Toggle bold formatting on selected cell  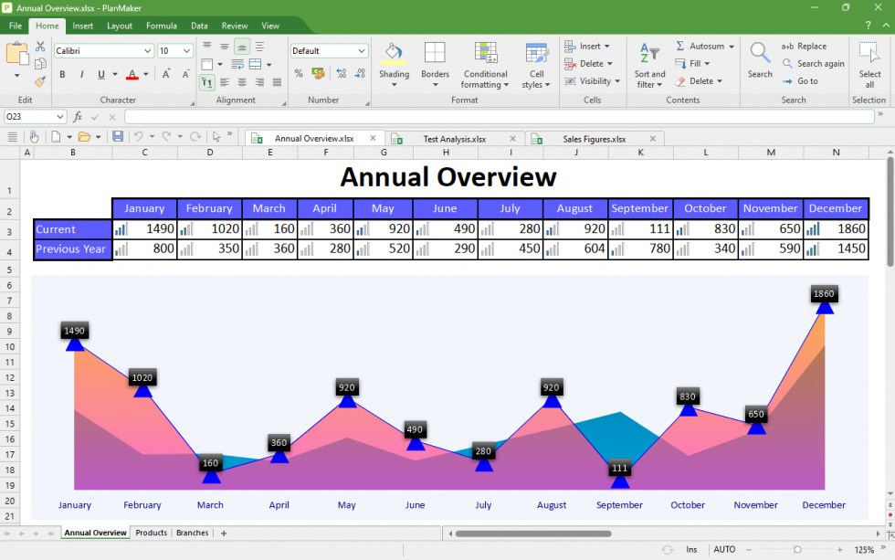click(62, 74)
